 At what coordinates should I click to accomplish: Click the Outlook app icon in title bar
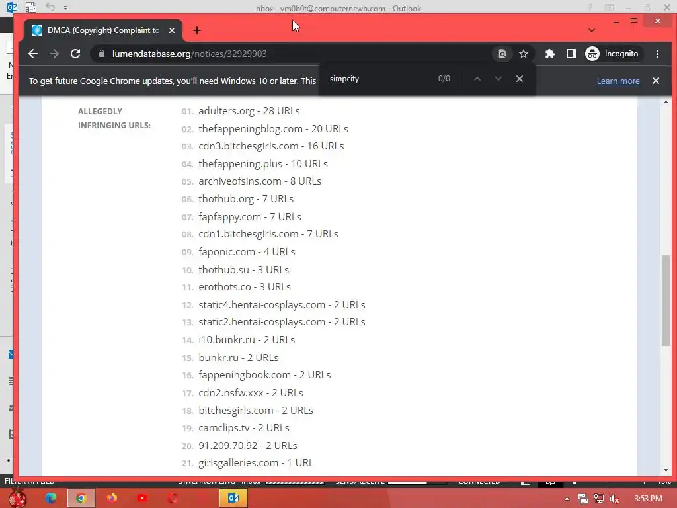pyautogui.click(x=12, y=7)
